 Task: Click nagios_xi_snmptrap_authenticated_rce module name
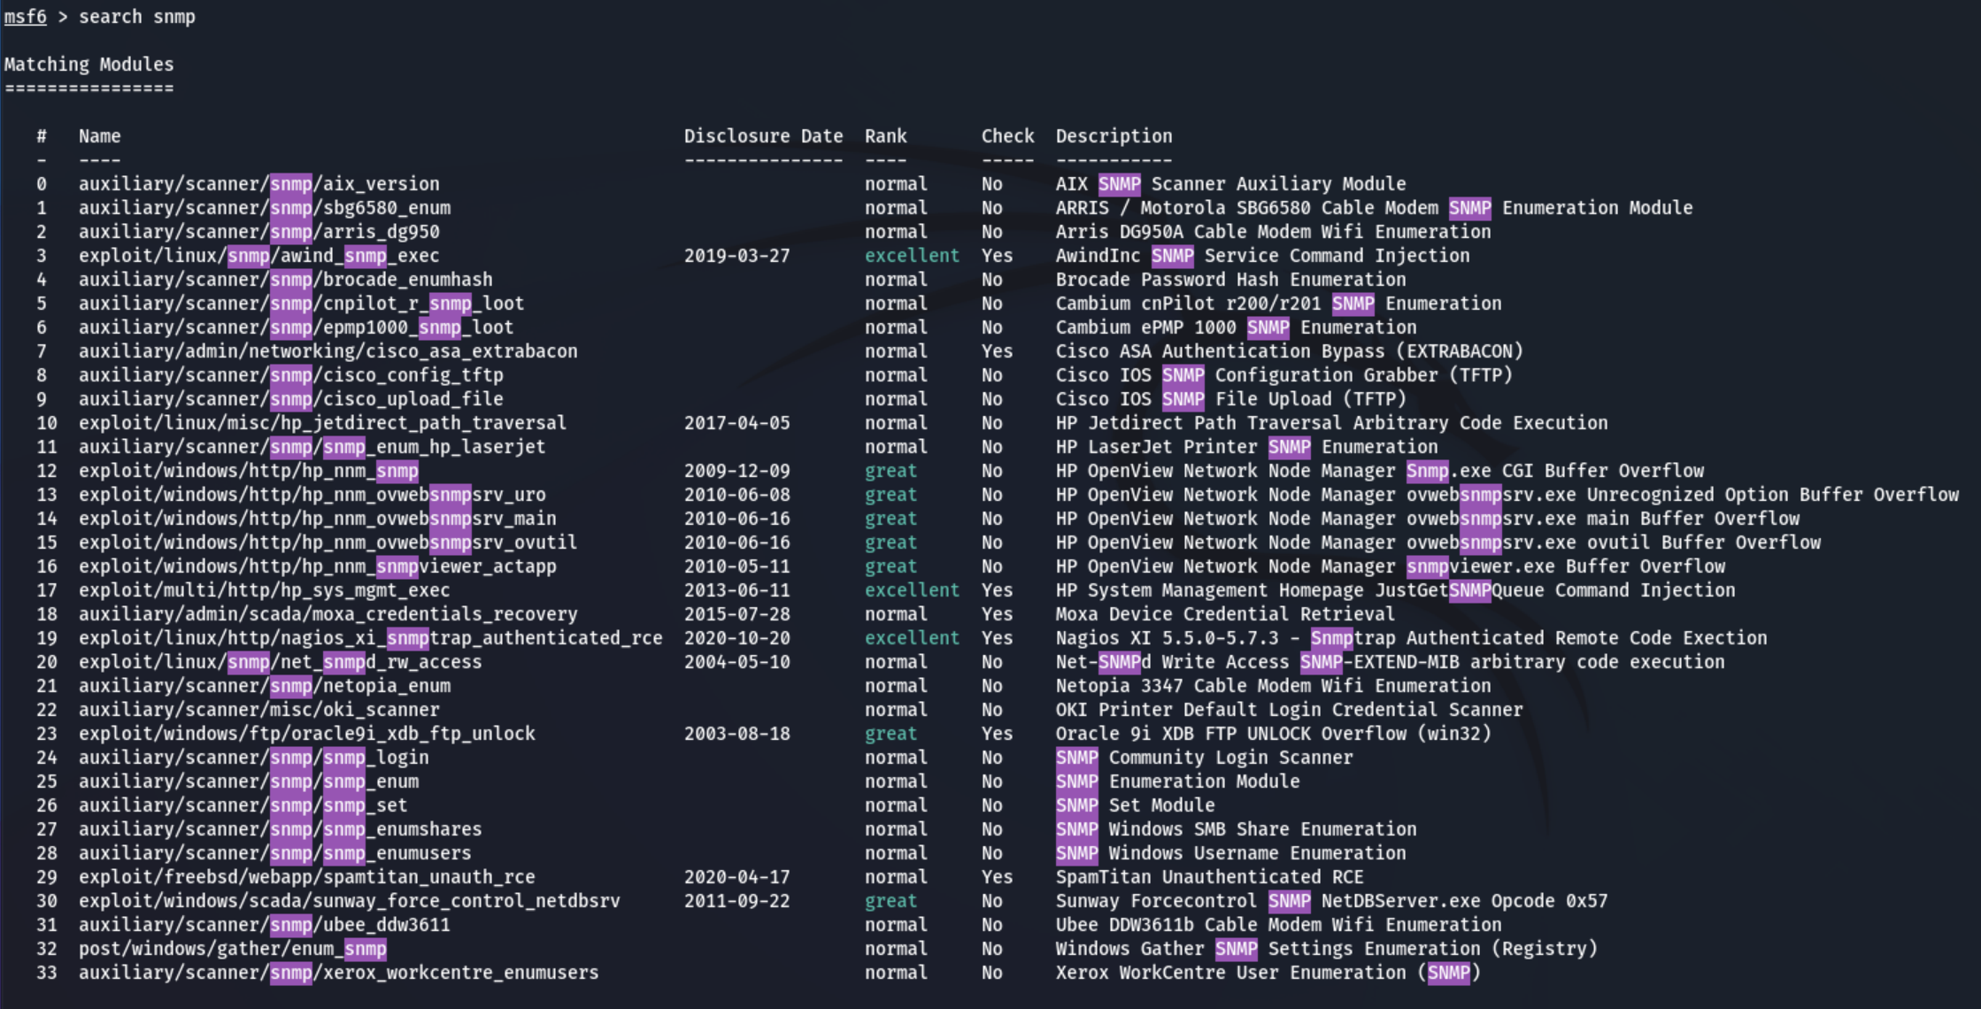370,638
